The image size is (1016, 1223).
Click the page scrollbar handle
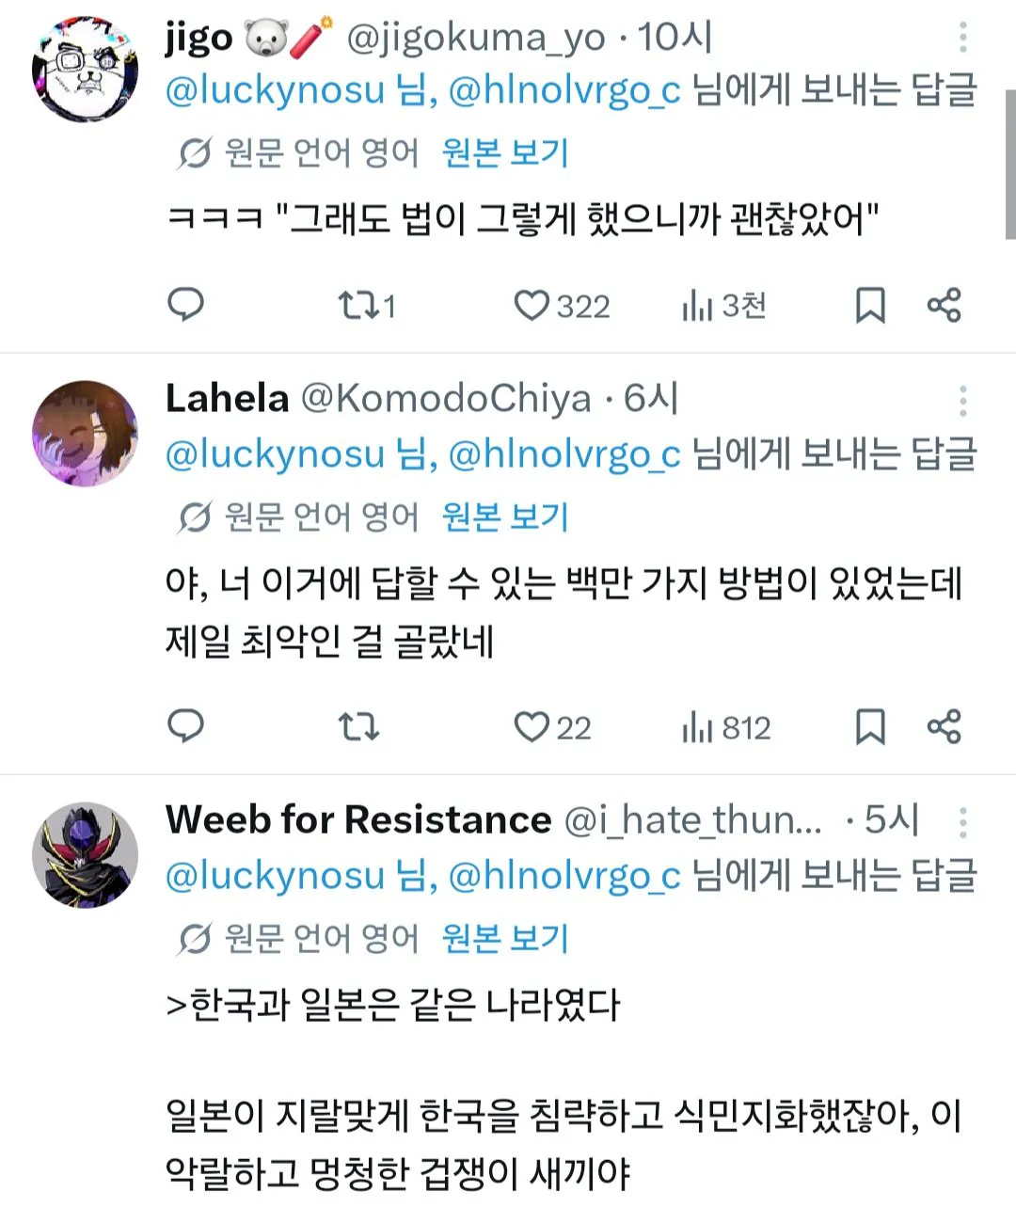pyautogui.click(x=1009, y=165)
